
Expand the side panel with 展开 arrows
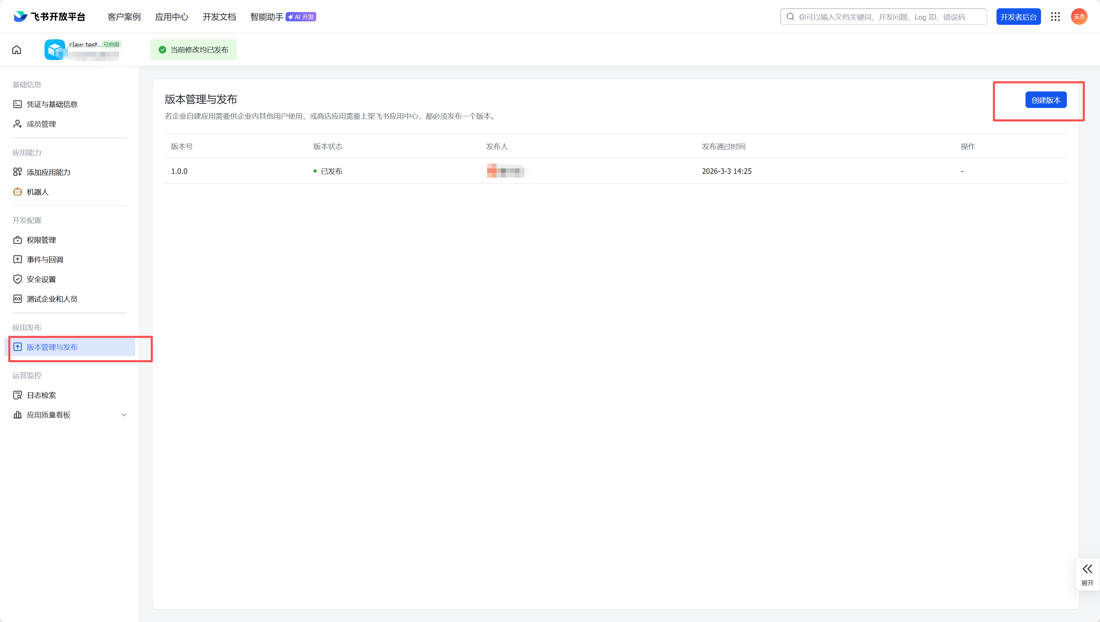[1087, 574]
